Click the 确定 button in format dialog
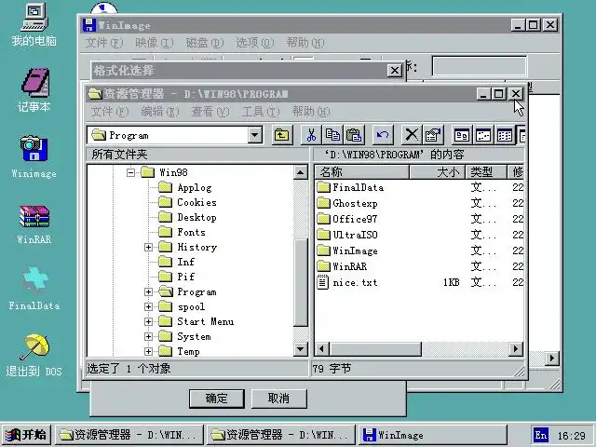This screenshot has width=596, height=447. coord(217,399)
